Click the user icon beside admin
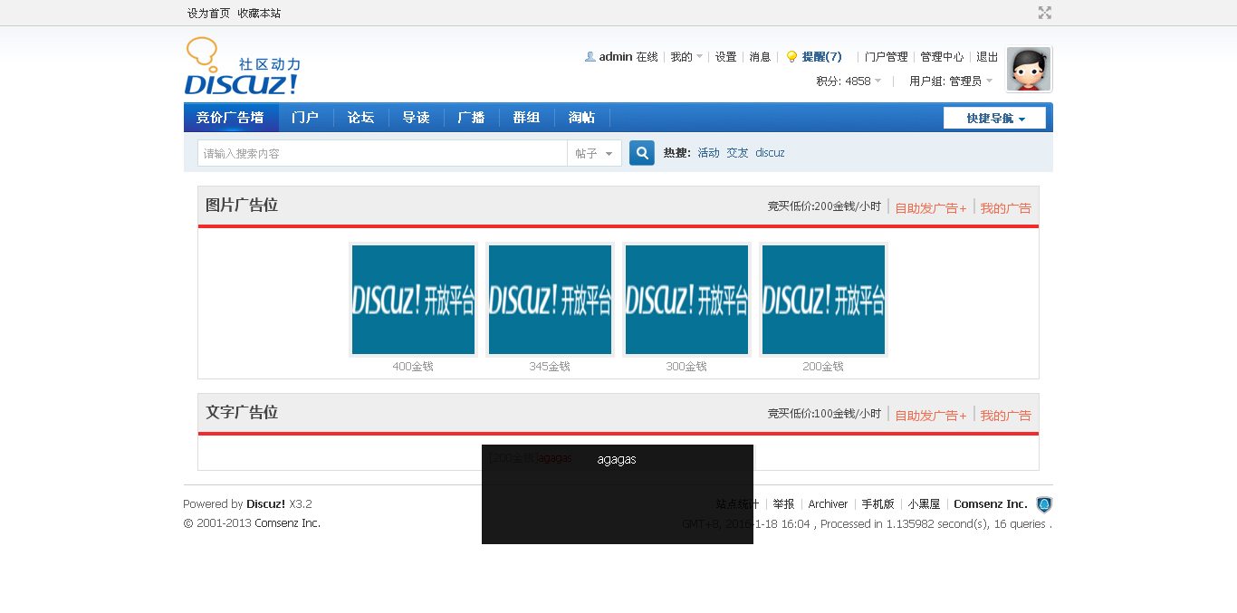 (x=590, y=56)
